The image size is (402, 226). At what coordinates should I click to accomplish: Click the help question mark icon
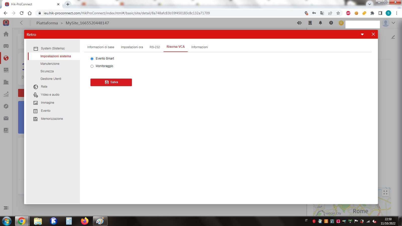click(331, 23)
